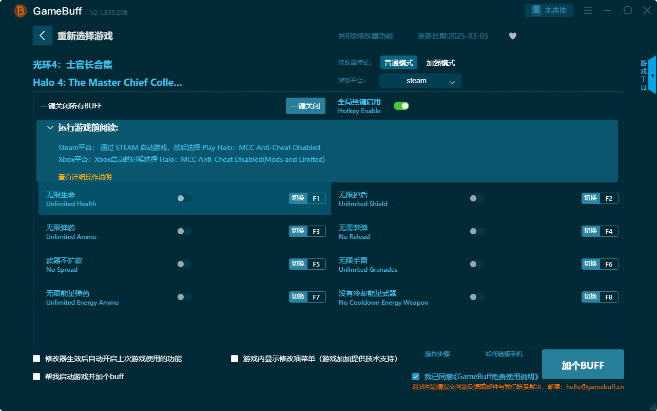Enable the Unlimited Ammo toggle
The height and width of the screenshot is (411, 657).
click(x=184, y=231)
